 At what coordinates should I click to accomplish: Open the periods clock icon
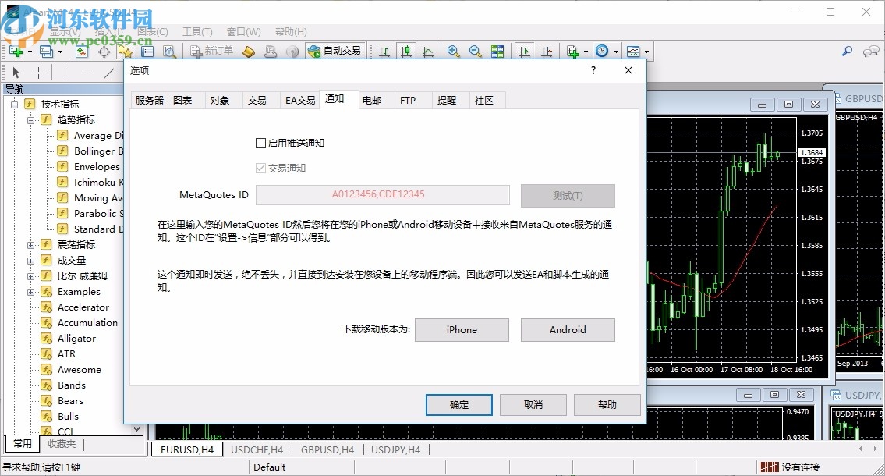tap(602, 52)
